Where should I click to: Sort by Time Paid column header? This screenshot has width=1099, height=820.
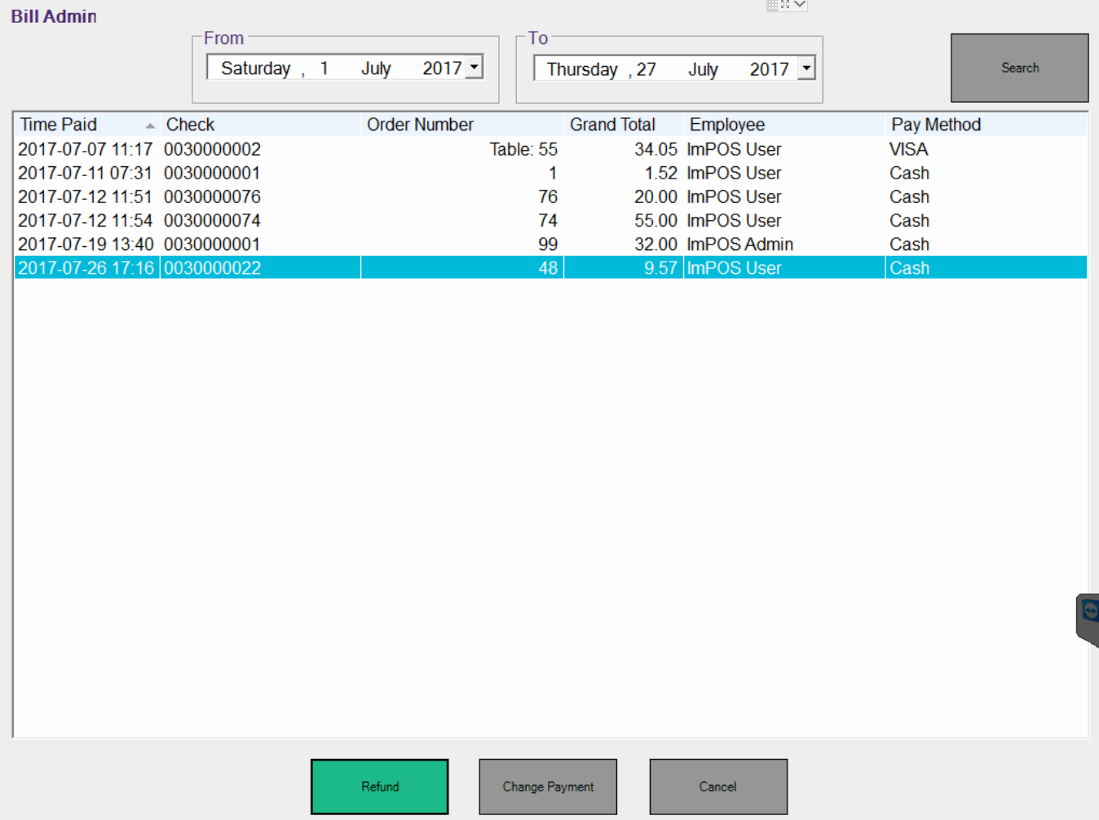point(87,125)
